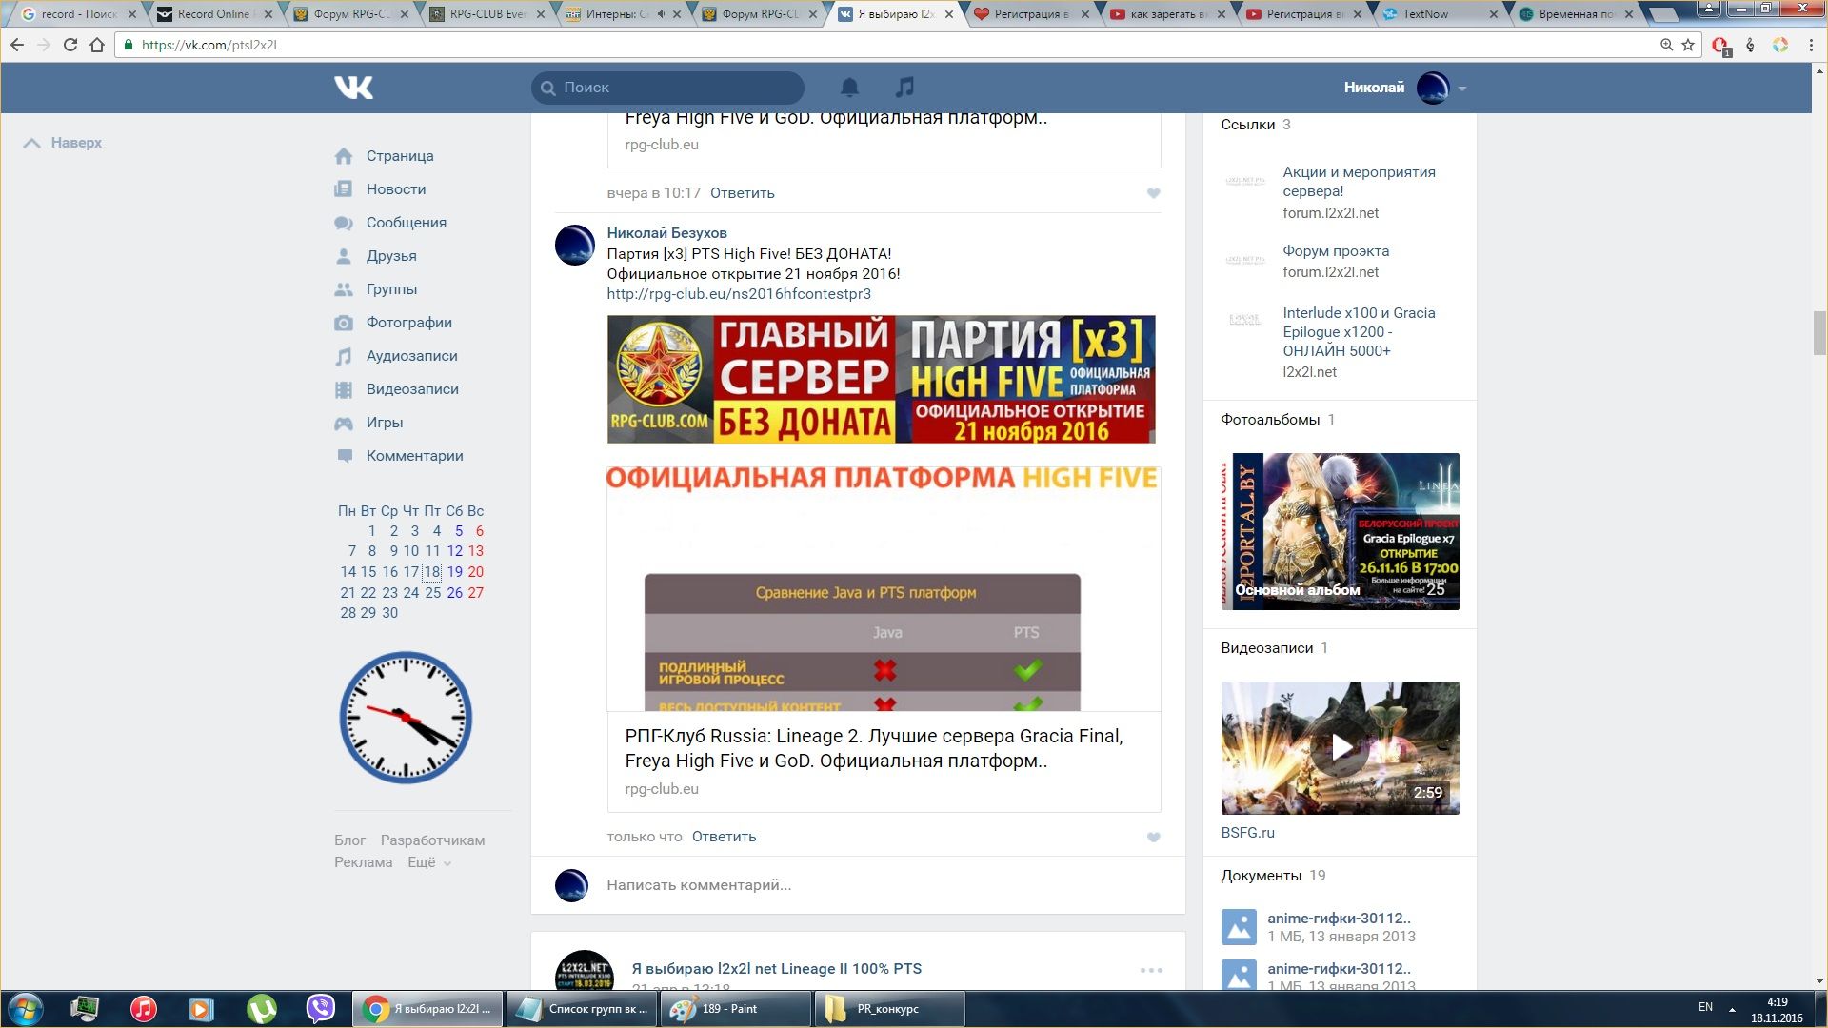Like the только что comment heart

tap(1153, 838)
